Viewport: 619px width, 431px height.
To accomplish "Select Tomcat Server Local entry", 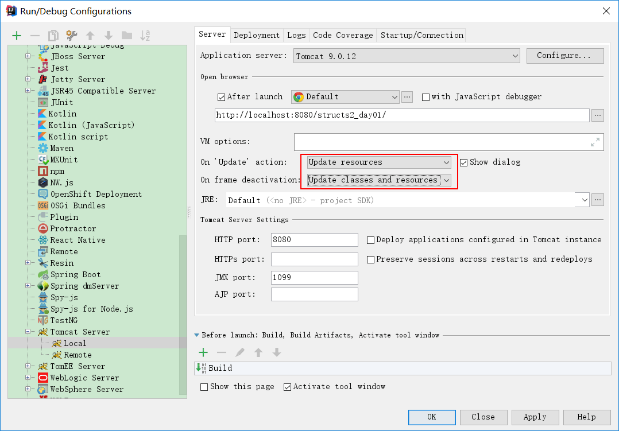I will tap(69, 343).
